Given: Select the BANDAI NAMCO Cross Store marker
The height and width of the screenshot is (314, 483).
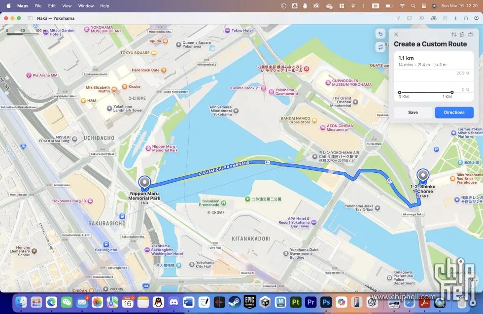Looking at the screenshot, I should point(314,120).
